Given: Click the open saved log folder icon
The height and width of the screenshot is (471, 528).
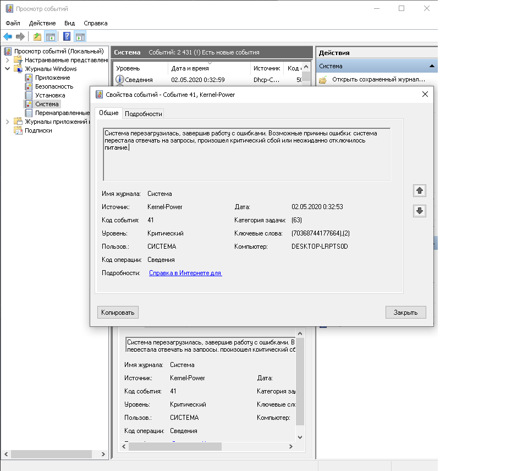Looking at the screenshot, I should pos(323,80).
